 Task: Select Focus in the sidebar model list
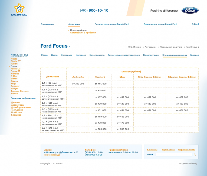(x=14, y=66)
